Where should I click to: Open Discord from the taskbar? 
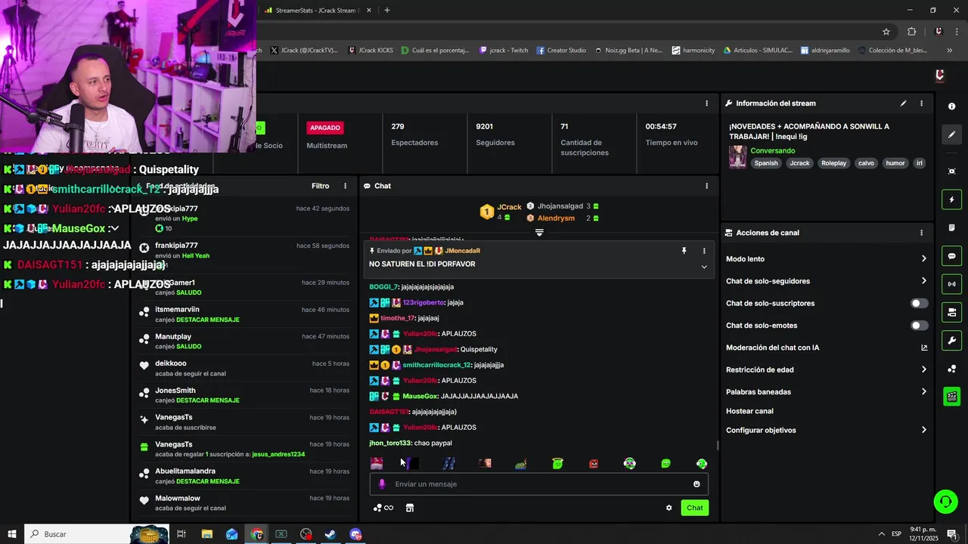click(x=355, y=534)
